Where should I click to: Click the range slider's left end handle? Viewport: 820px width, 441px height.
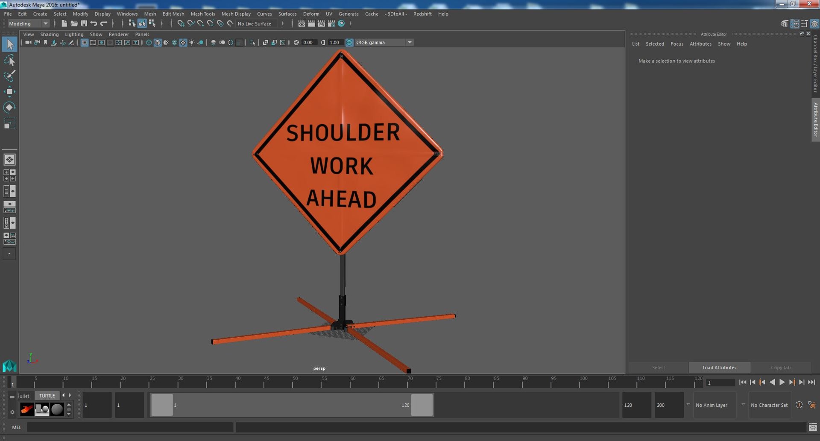coord(162,405)
